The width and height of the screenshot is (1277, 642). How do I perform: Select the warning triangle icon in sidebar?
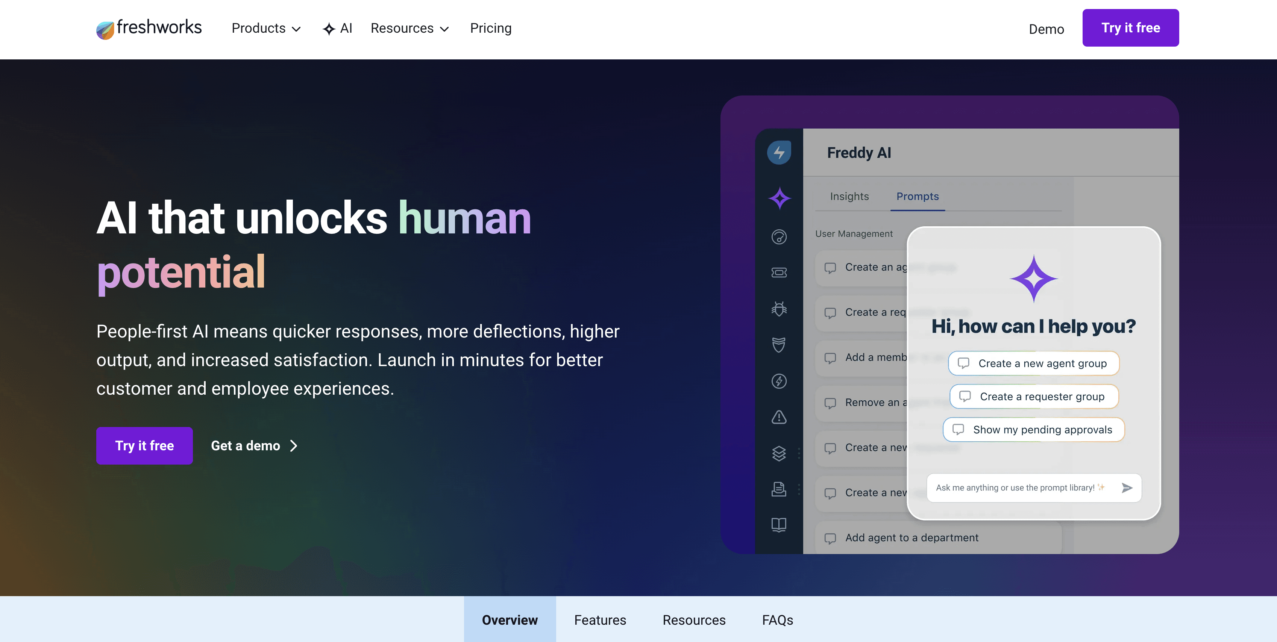tap(779, 418)
